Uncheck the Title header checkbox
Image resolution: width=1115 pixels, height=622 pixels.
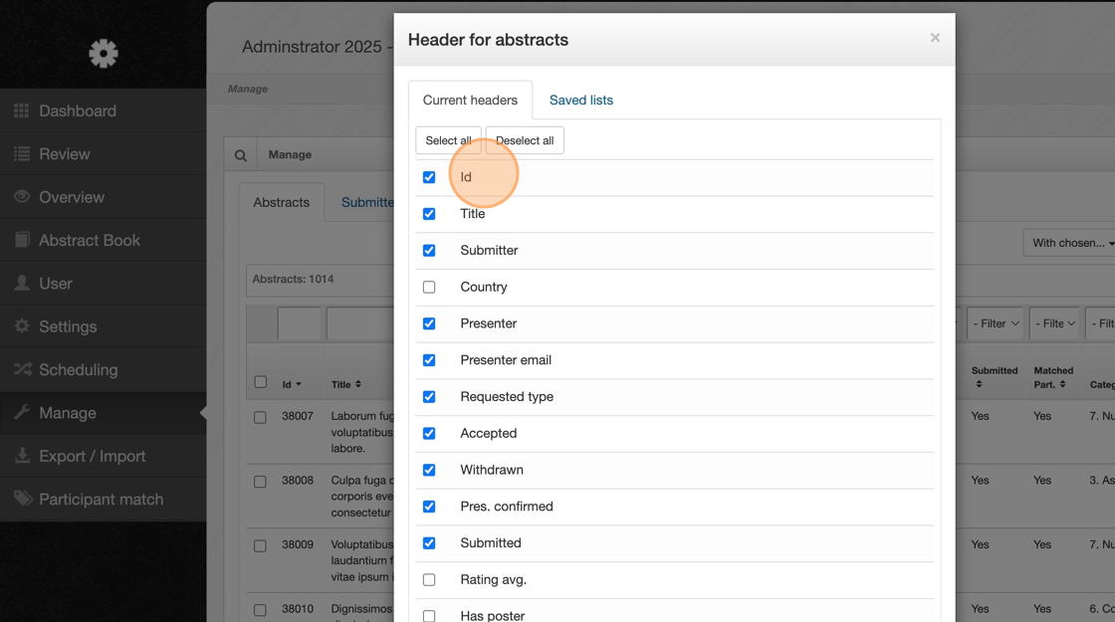coord(429,214)
